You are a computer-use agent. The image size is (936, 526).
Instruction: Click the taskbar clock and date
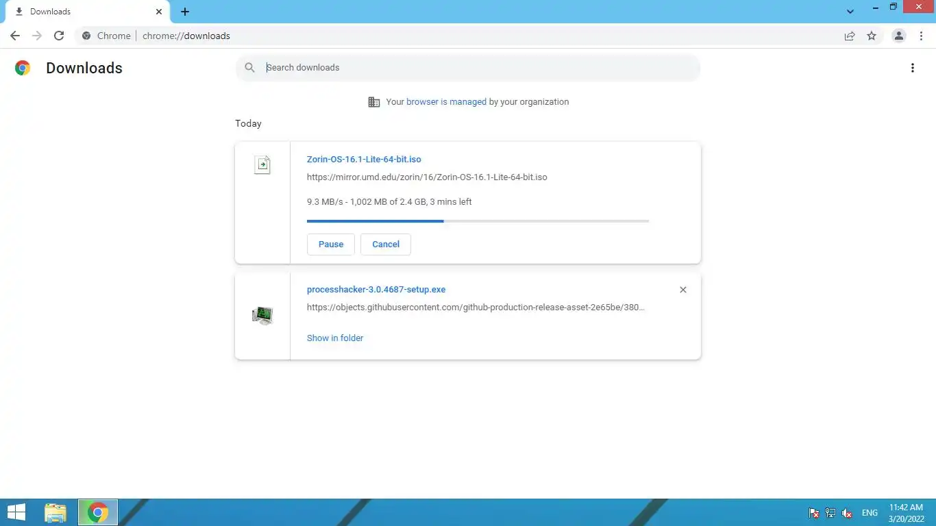tap(907, 513)
